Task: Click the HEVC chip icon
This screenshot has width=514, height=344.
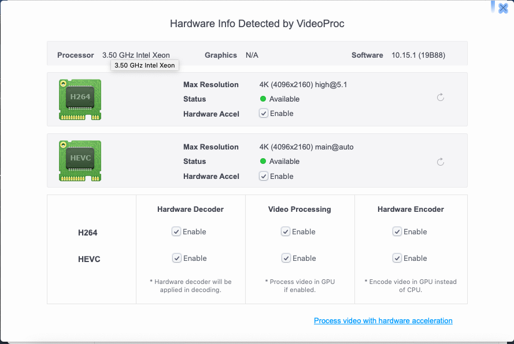Action: 80,160
